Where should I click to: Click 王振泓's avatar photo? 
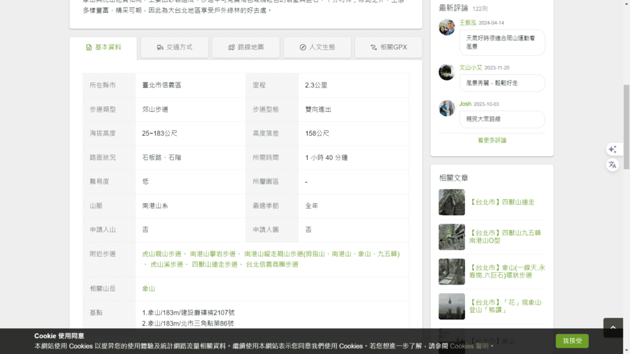click(447, 27)
